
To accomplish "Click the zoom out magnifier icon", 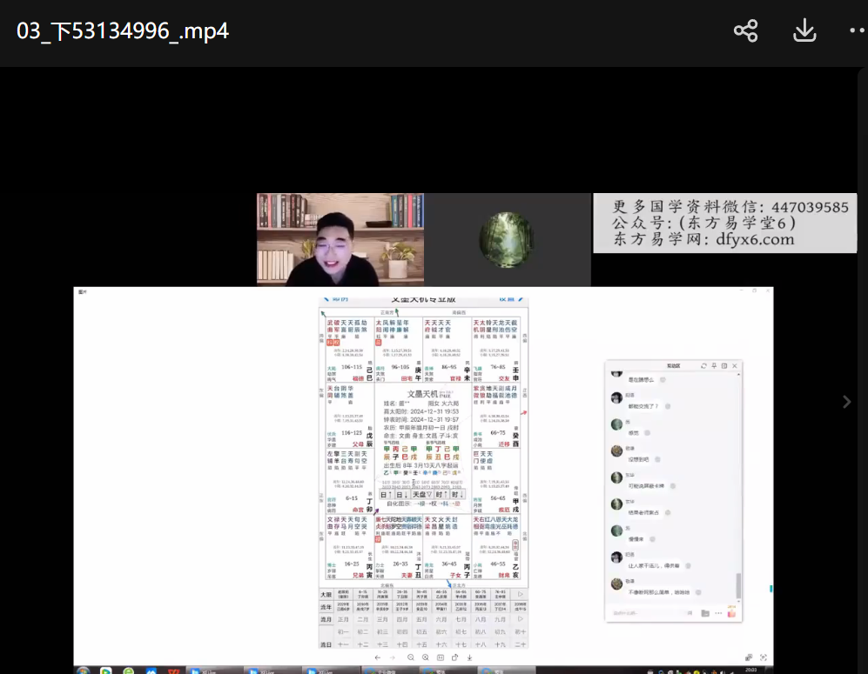I will (x=411, y=657).
